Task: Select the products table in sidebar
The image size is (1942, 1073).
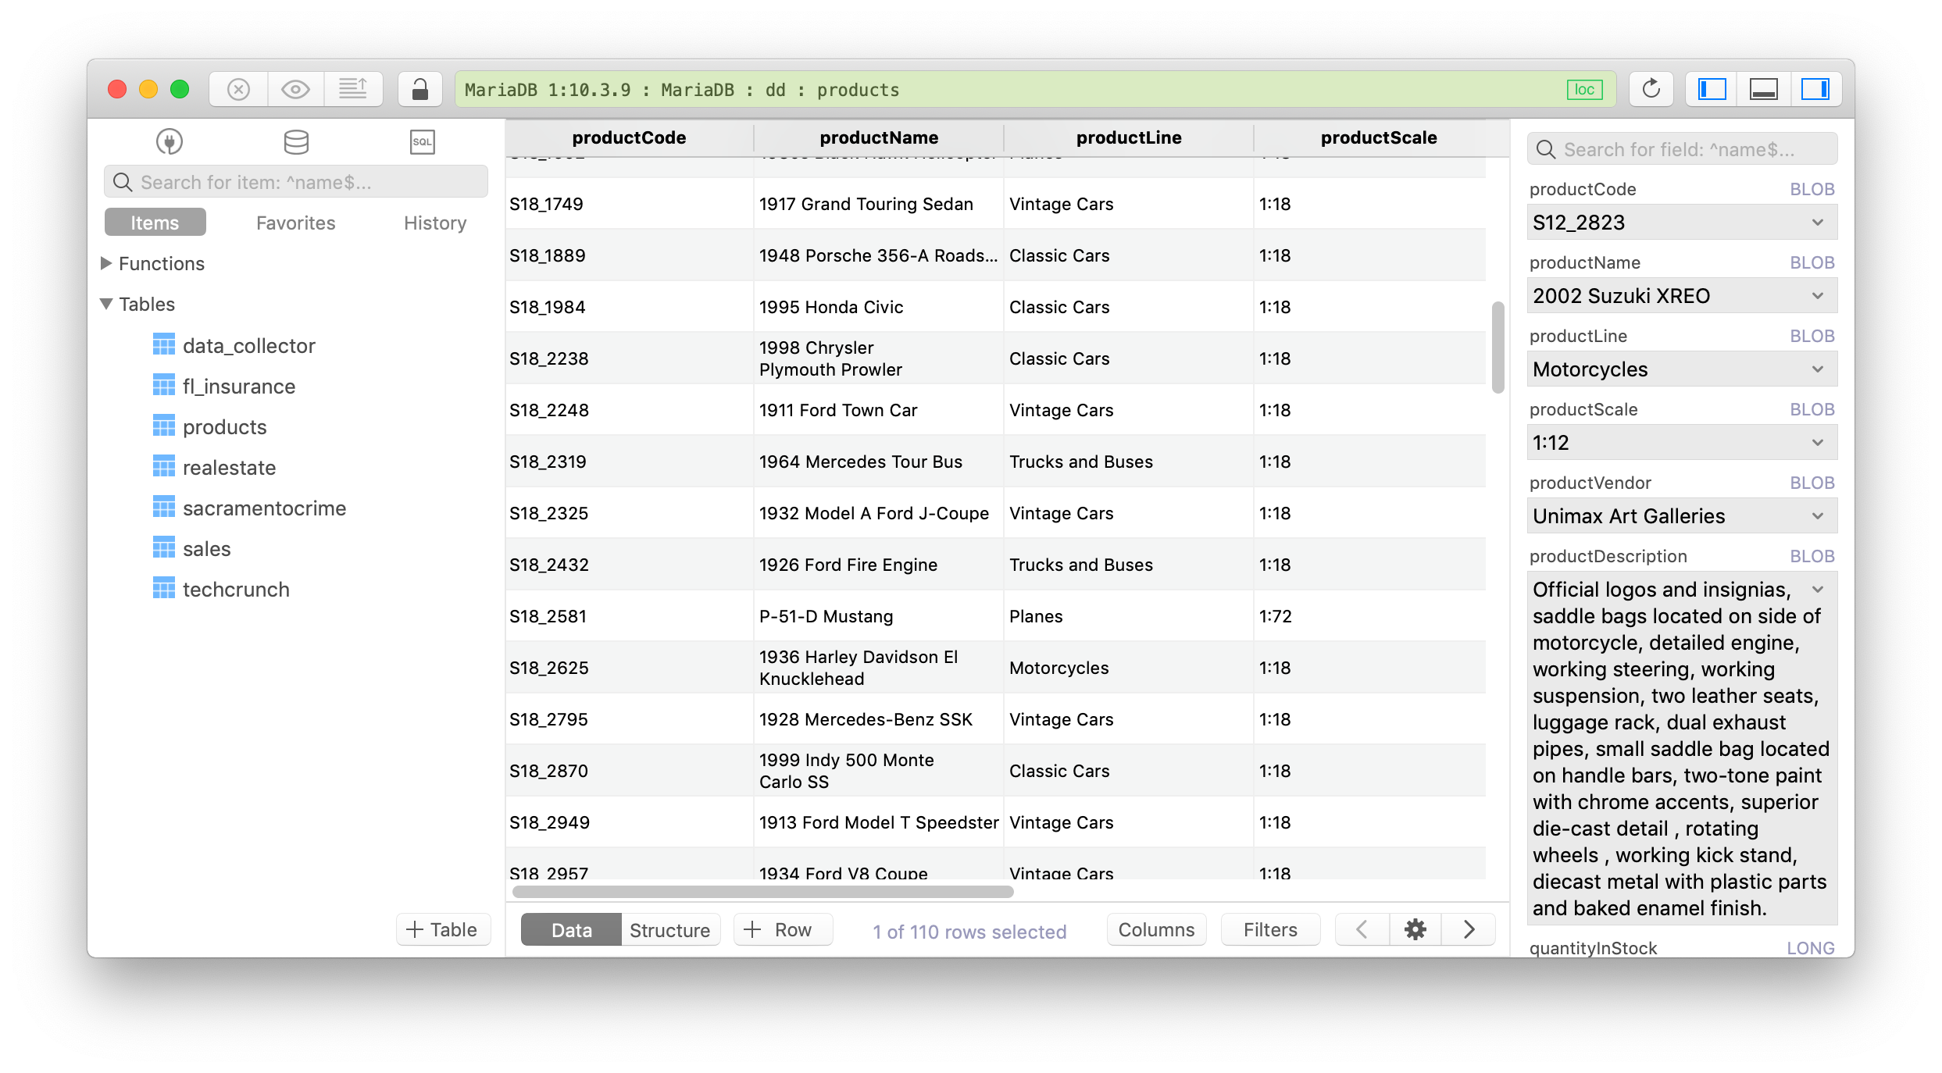Action: (x=224, y=427)
